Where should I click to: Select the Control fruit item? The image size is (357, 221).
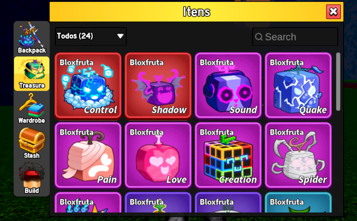[x=88, y=85]
